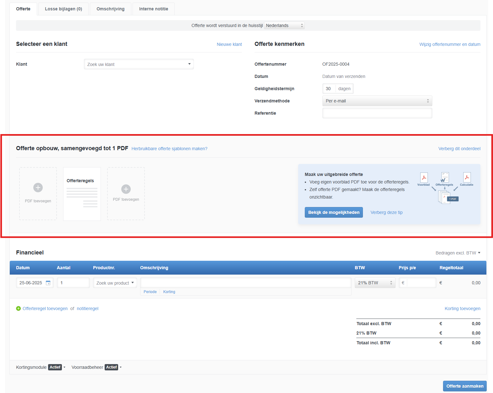Viewport: 493px width, 393px height.
Task: Open the Zoek uw klant dropdown
Action: point(139,64)
